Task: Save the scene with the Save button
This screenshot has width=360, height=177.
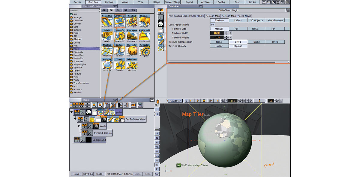Action: click(x=76, y=174)
